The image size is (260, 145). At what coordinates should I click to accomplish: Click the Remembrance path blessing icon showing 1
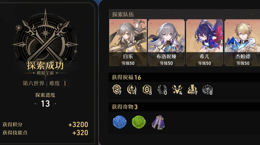pyautogui.click(x=132, y=90)
